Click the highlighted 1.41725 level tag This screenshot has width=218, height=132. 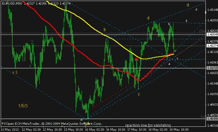212,68
